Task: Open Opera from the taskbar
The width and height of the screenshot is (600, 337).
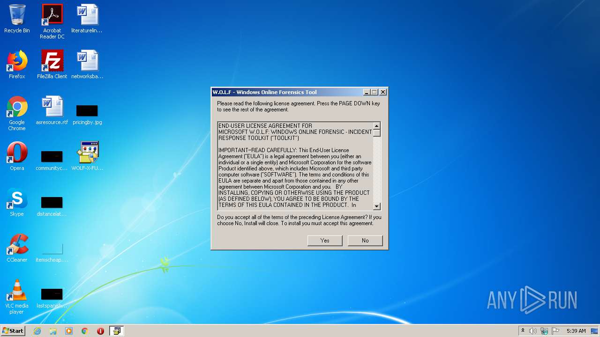Action: pyautogui.click(x=100, y=331)
